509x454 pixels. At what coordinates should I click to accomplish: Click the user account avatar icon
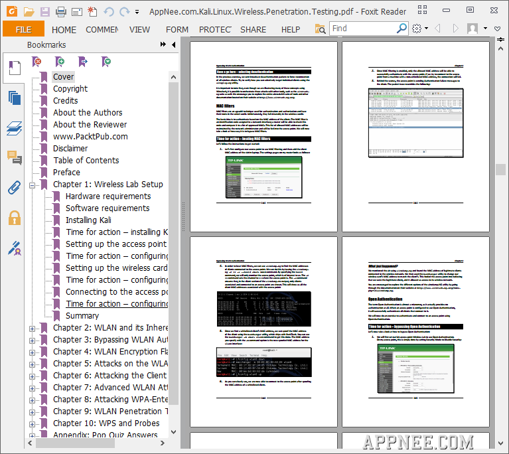[x=473, y=29]
